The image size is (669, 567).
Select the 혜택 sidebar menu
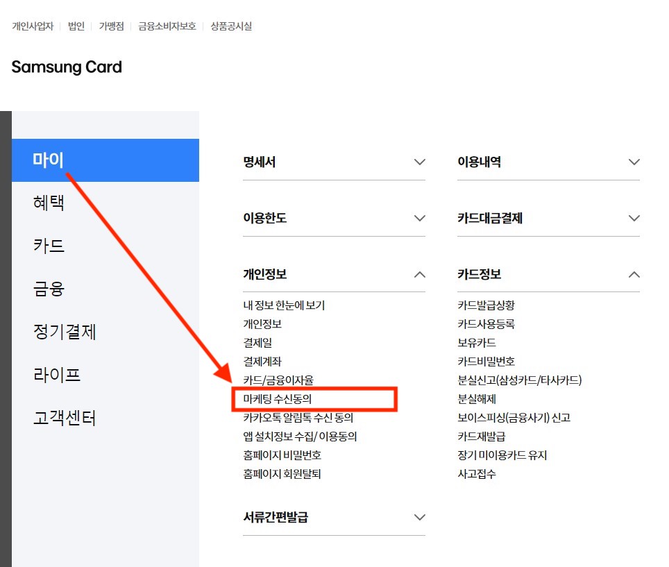(x=49, y=203)
